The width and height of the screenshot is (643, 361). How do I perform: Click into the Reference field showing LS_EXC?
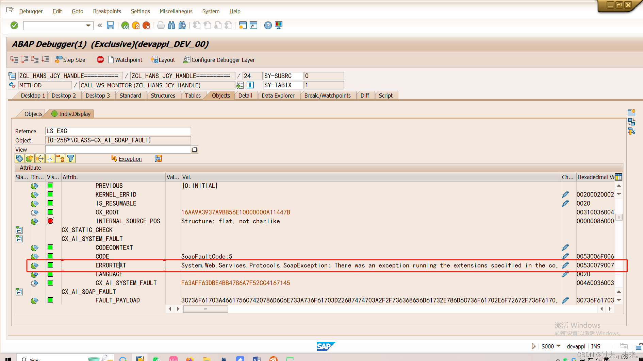coord(118,131)
